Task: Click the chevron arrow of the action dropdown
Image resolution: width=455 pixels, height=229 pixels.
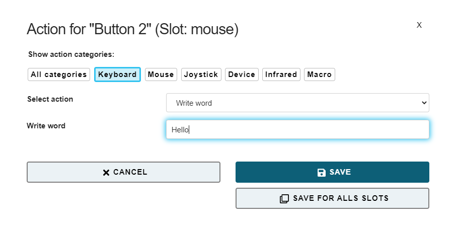Action: coord(424,103)
